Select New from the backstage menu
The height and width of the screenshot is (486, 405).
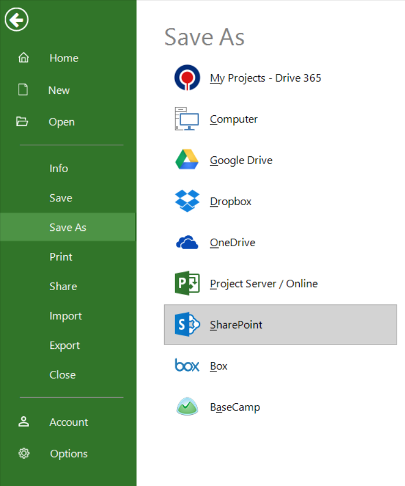coord(59,90)
